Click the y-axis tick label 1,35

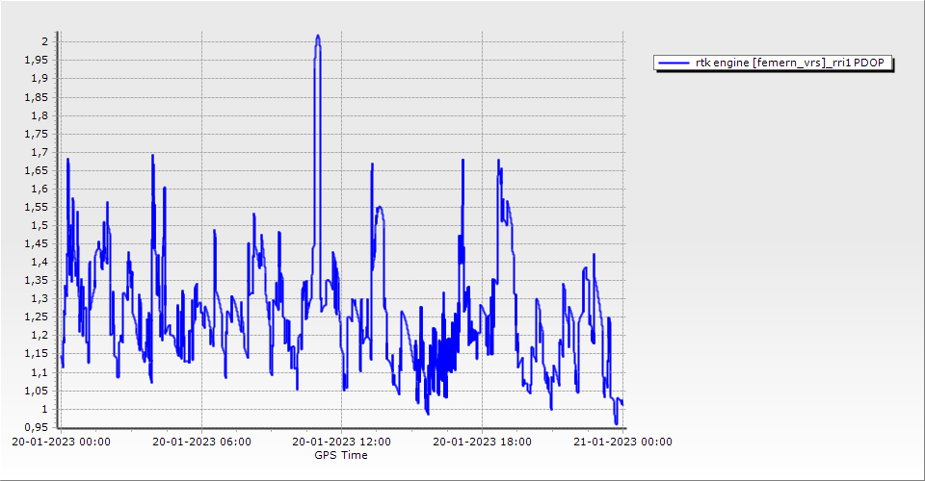[35, 280]
